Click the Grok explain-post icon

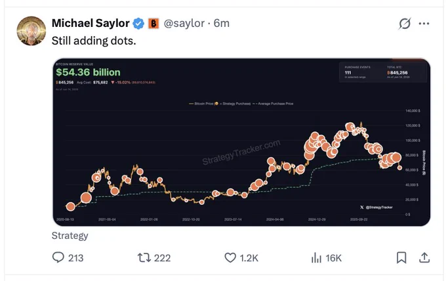(x=404, y=24)
